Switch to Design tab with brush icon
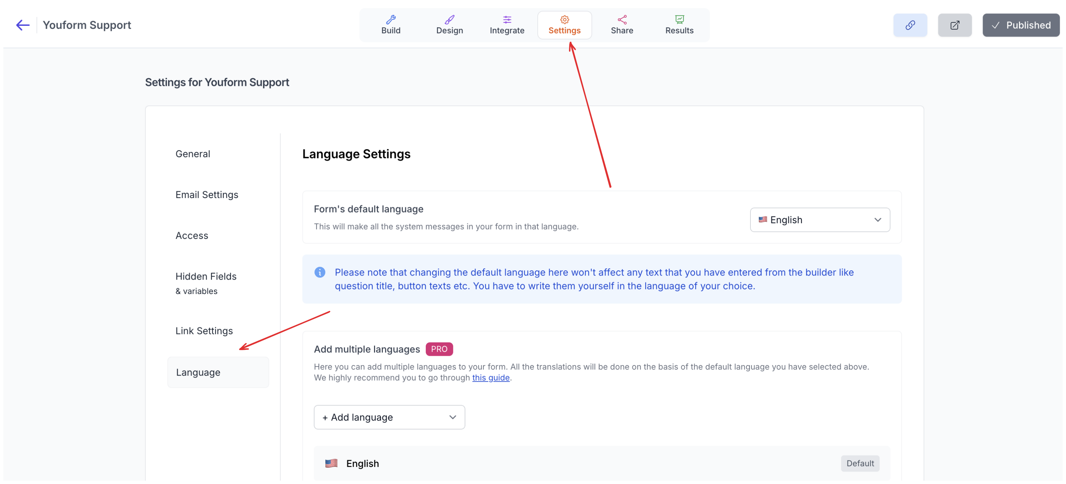Viewport: 1066px width, 484px height. point(449,25)
